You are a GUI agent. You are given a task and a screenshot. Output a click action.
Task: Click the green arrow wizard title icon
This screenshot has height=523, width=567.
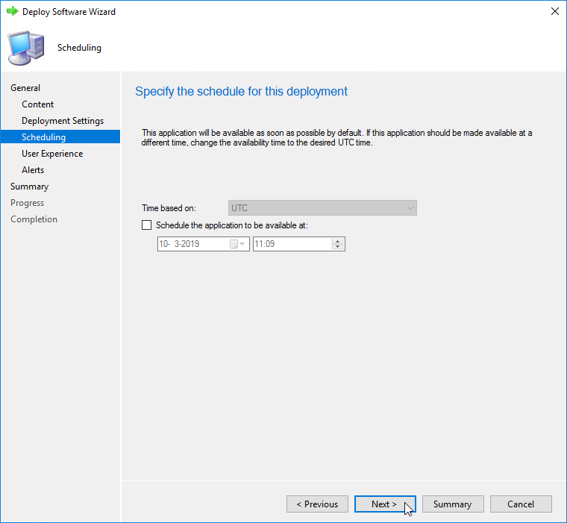click(x=12, y=12)
